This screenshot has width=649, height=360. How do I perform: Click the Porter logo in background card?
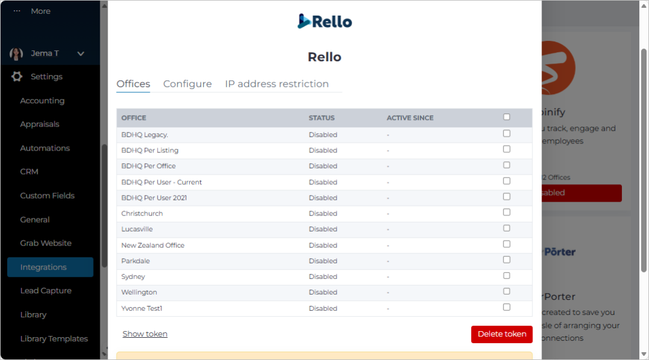(x=559, y=252)
